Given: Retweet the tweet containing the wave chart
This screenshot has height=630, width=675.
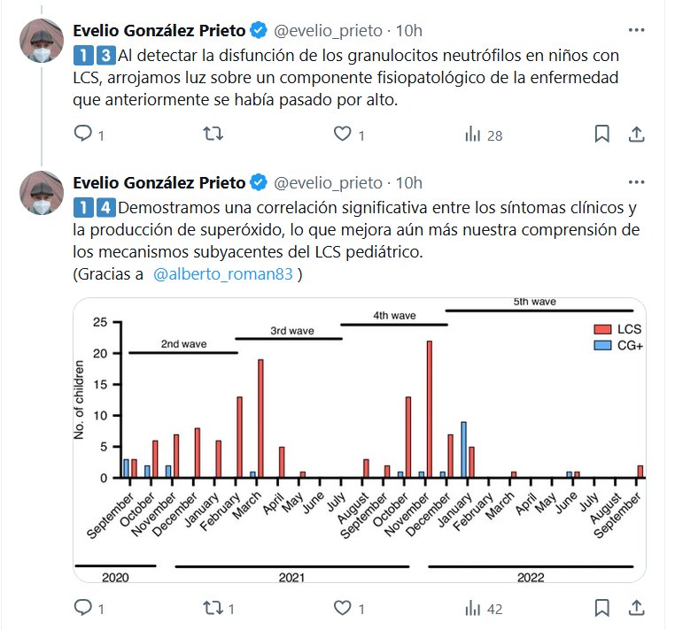Looking at the screenshot, I should [213, 608].
